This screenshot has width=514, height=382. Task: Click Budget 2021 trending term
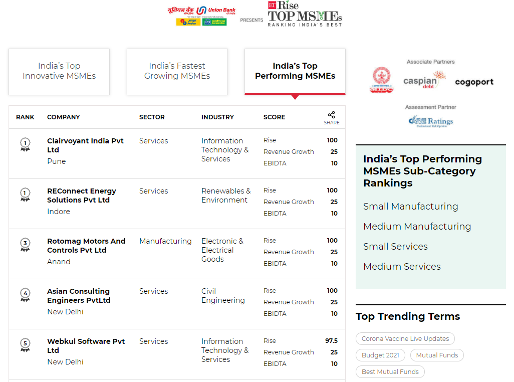(380, 355)
